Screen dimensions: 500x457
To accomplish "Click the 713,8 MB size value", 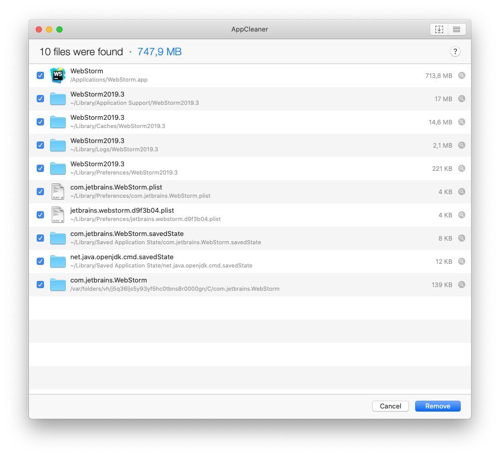I will [x=438, y=76].
